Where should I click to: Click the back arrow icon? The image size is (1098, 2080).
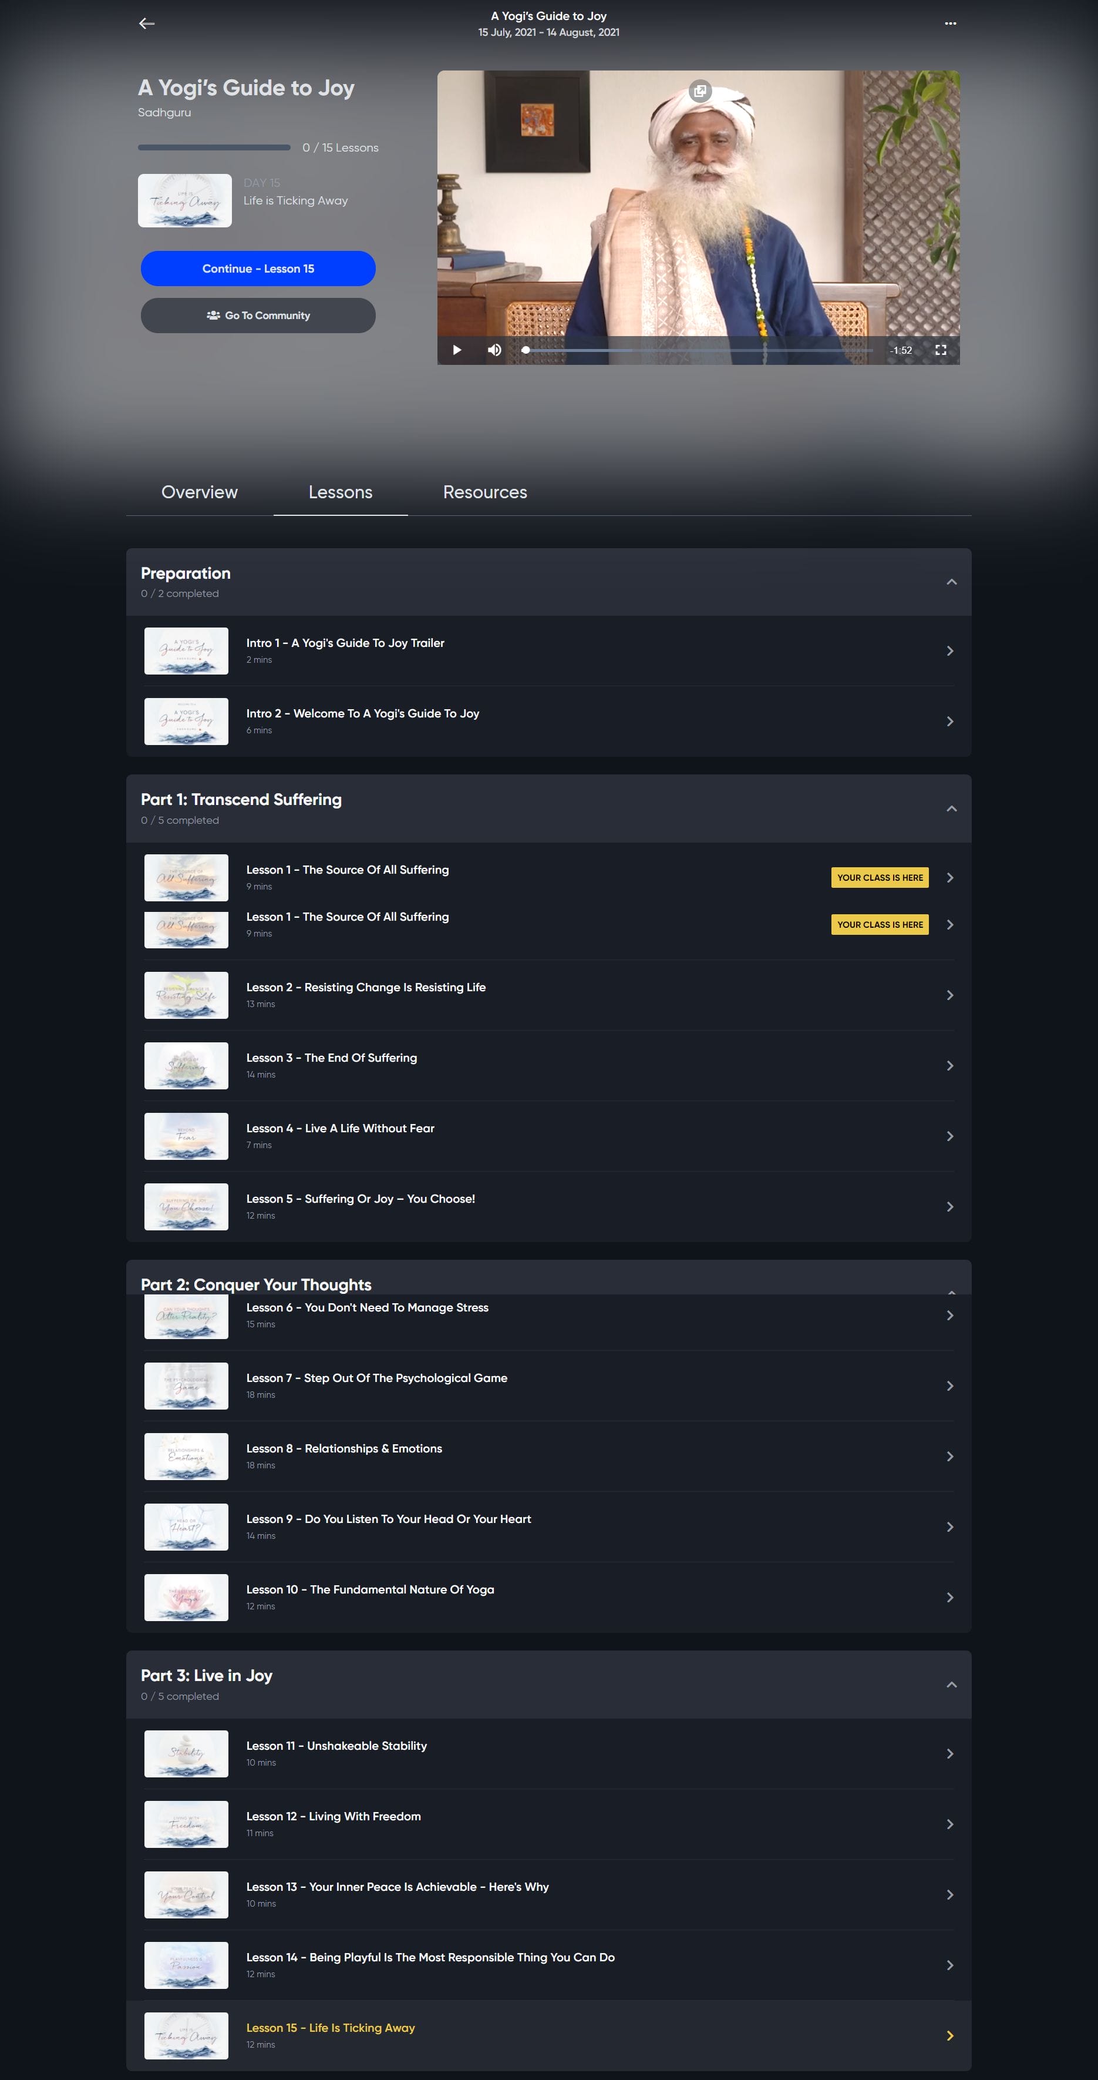pos(146,24)
